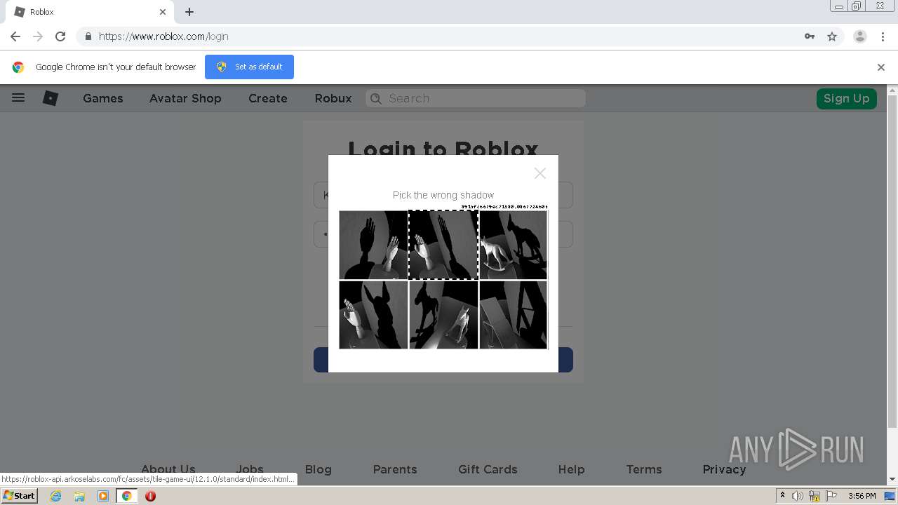Select the Roblox browser tab
The image size is (898, 505).
point(90,12)
